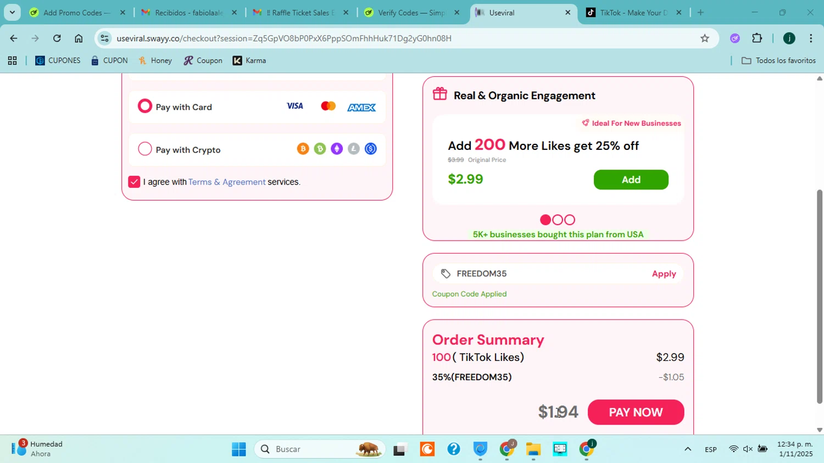
Task: Open the purple extension icon in the toolbar
Action: click(735, 38)
